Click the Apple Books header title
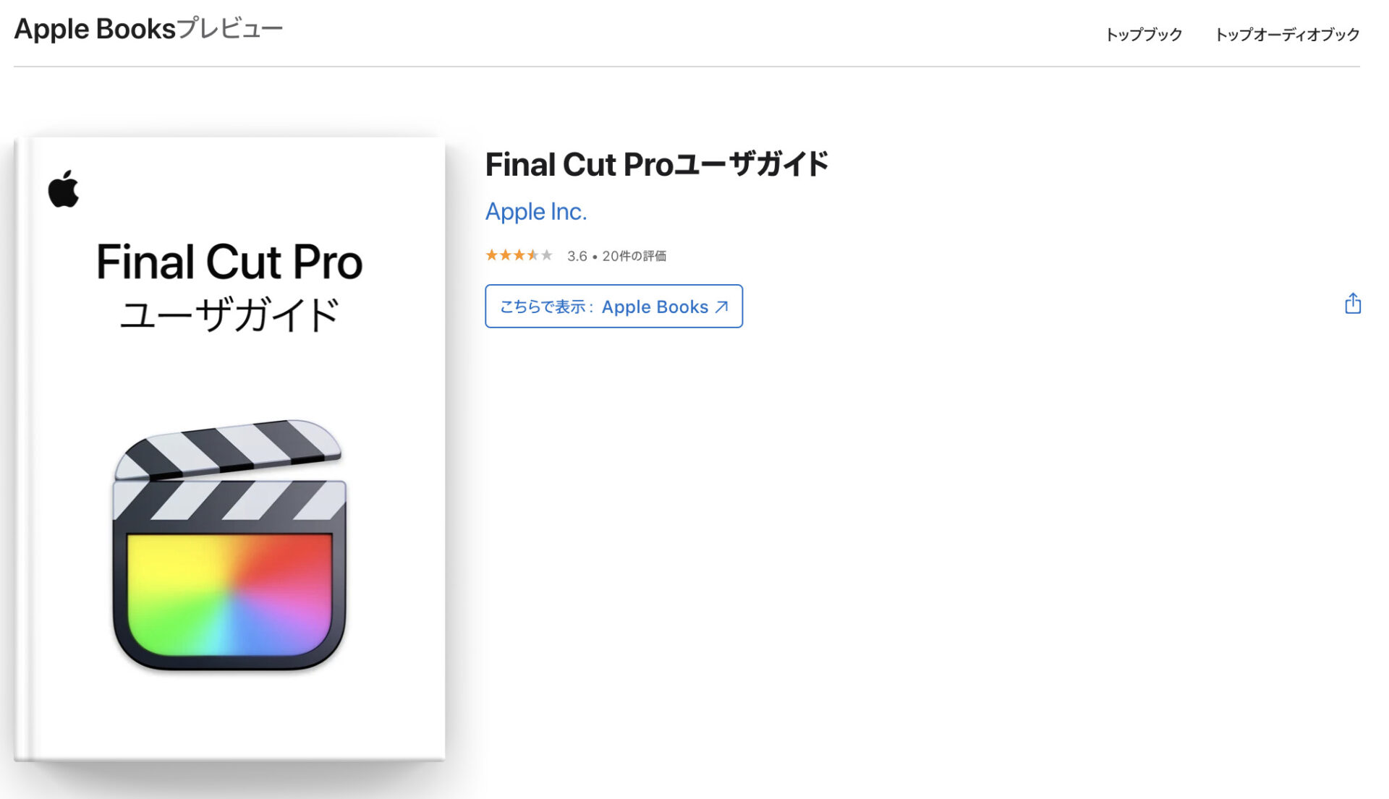Viewport: 1389px width, 799px height. [95, 29]
